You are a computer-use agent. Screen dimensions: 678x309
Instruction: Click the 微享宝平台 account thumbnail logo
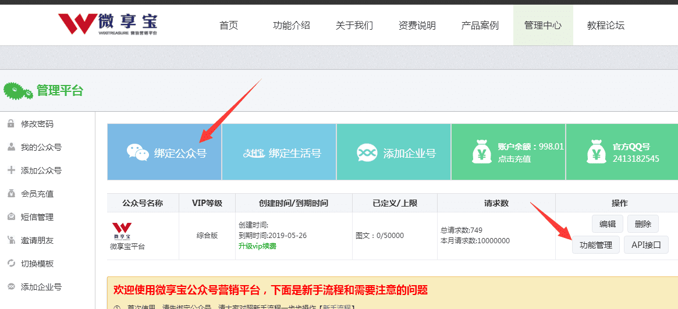coord(122,231)
